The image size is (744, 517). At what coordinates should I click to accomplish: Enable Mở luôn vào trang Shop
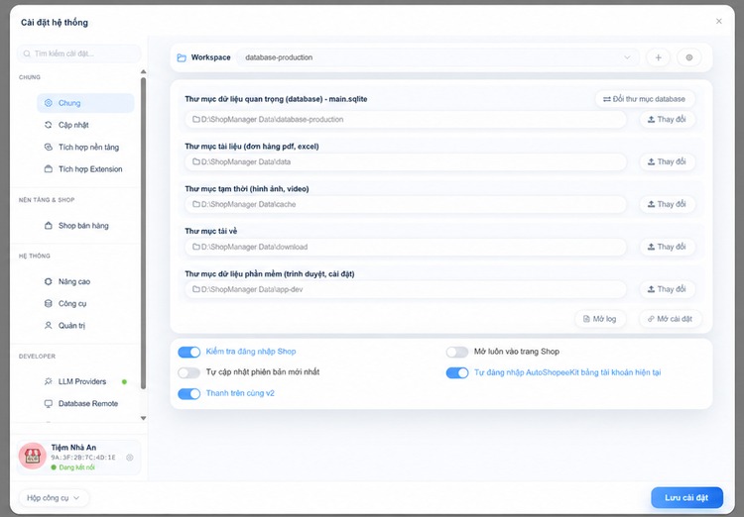pos(457,352)
